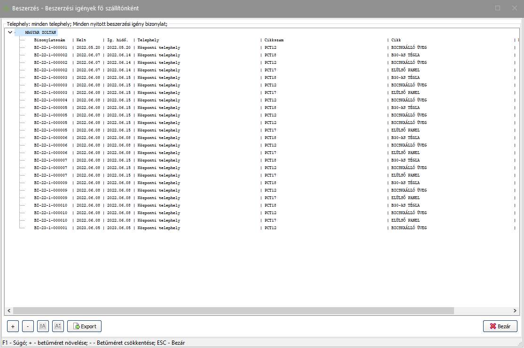The width and height of the screenshot is (524, 348).
Task: Click the minus button to decrease font size
Action: pyautogui.click(x=28, y=326)
